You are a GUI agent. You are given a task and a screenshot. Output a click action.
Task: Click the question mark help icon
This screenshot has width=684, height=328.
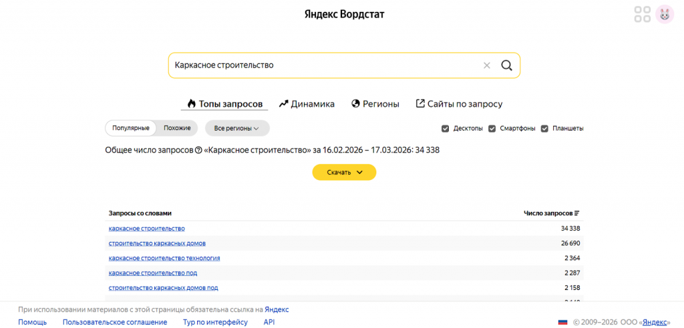(x=198, y=150)
